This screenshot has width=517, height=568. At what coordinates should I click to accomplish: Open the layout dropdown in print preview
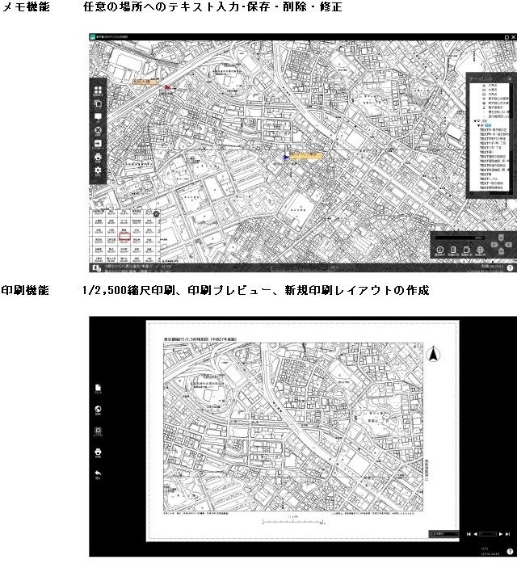coord(443,534)
